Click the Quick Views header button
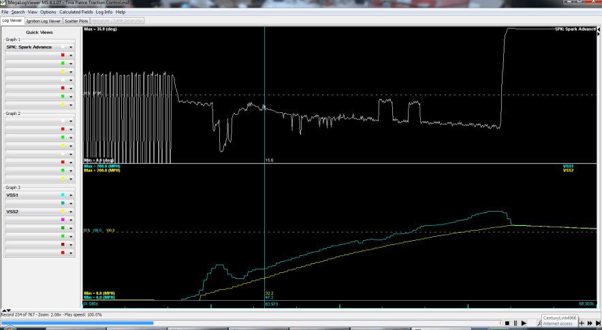Viewport: 602px width, 330px height. 39,32
